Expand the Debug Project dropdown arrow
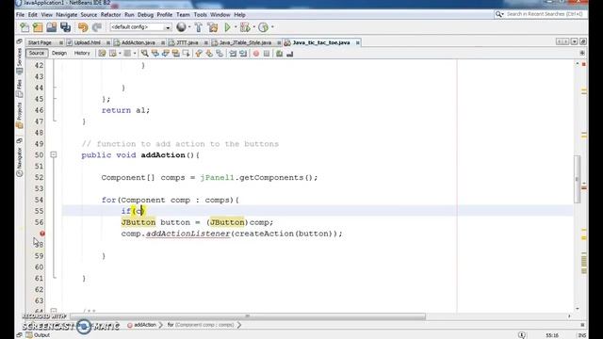603x339 pixels. tap(253, 27)
